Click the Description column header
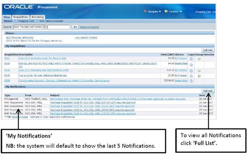 coord(25,55)
